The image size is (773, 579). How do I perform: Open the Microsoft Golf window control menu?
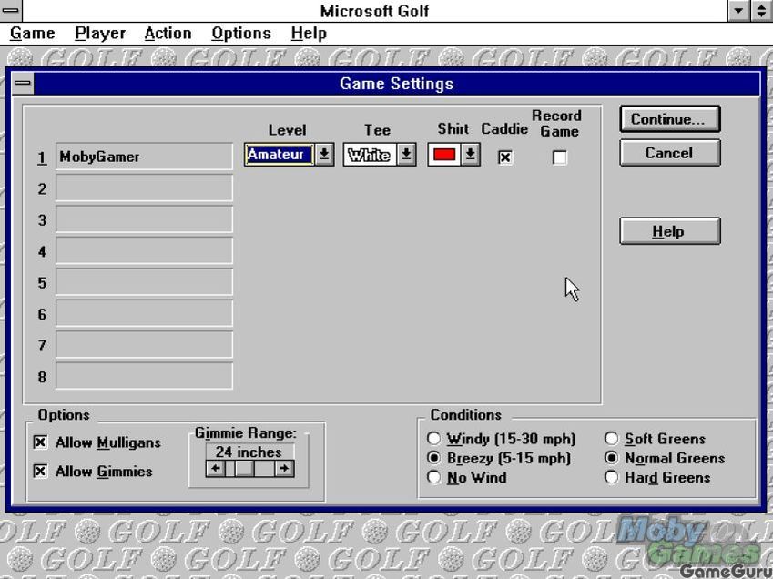11,10
